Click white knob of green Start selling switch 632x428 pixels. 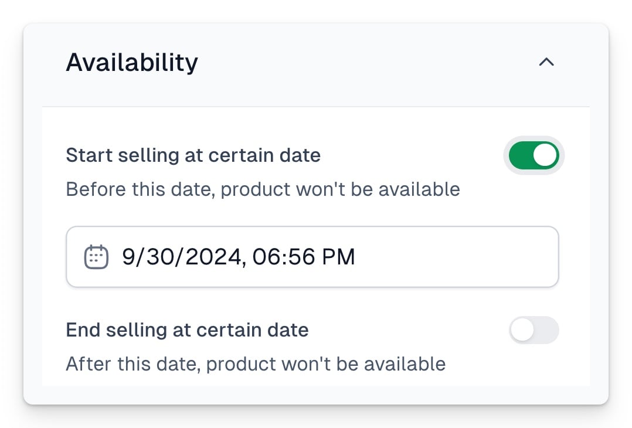[x=545, y=155]
